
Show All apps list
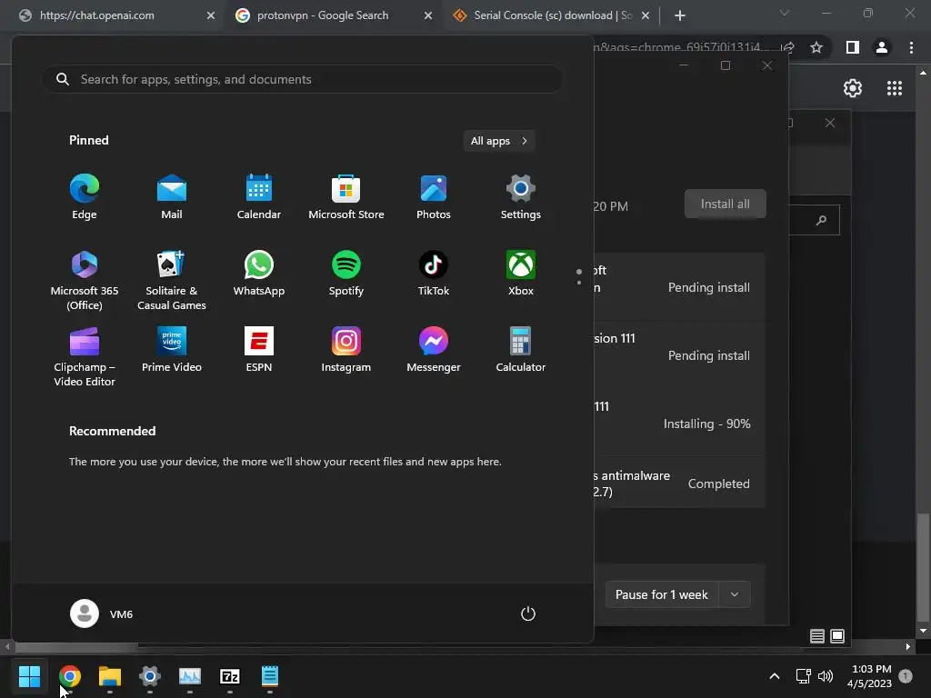pos(499,141)
